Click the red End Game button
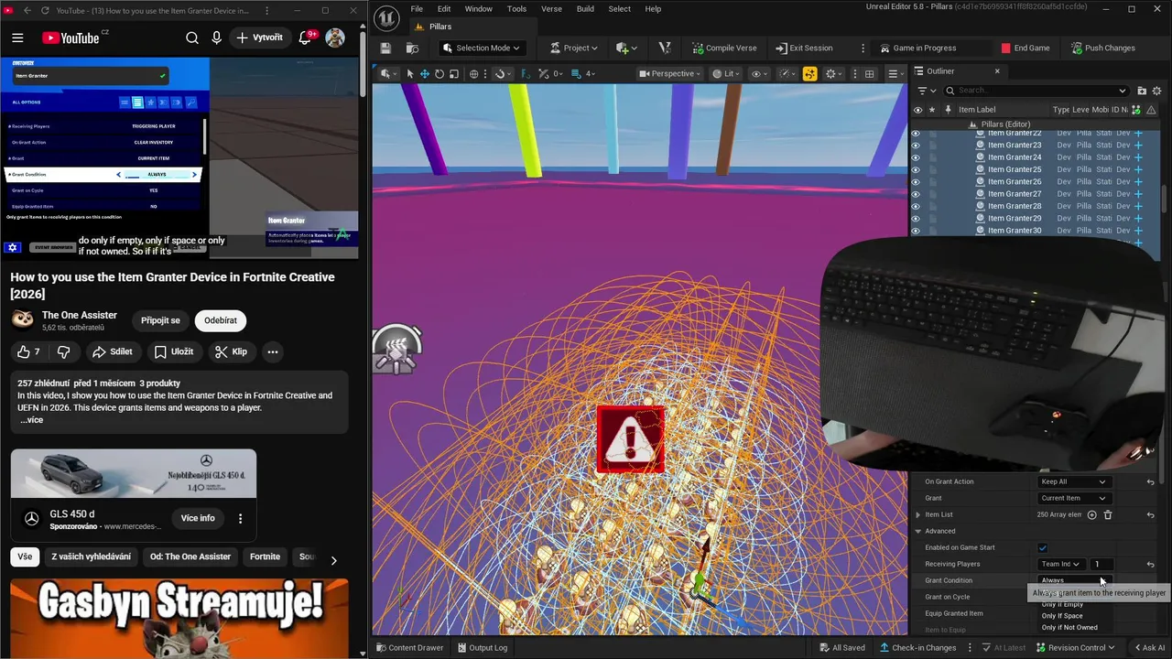This screenshot has width=1172, height=659. click(x=1025, y=48)
